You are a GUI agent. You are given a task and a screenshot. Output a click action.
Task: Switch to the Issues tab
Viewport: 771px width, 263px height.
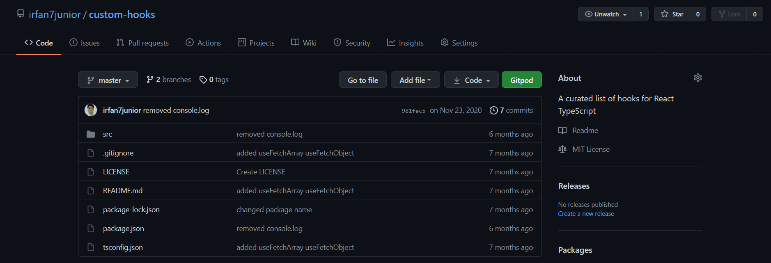pyautogui.click(x=85, y=43)
